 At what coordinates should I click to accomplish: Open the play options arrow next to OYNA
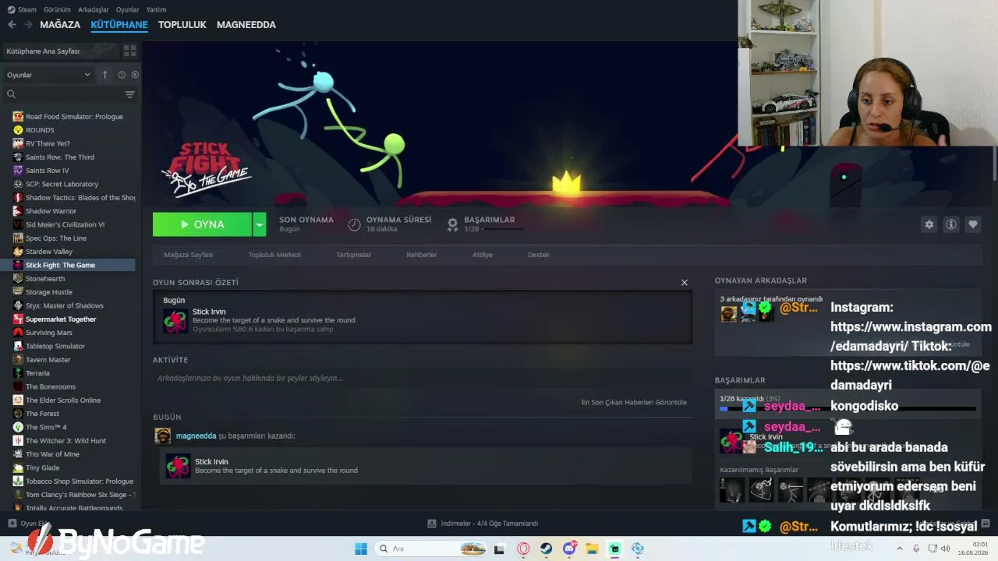coord(260,224)
